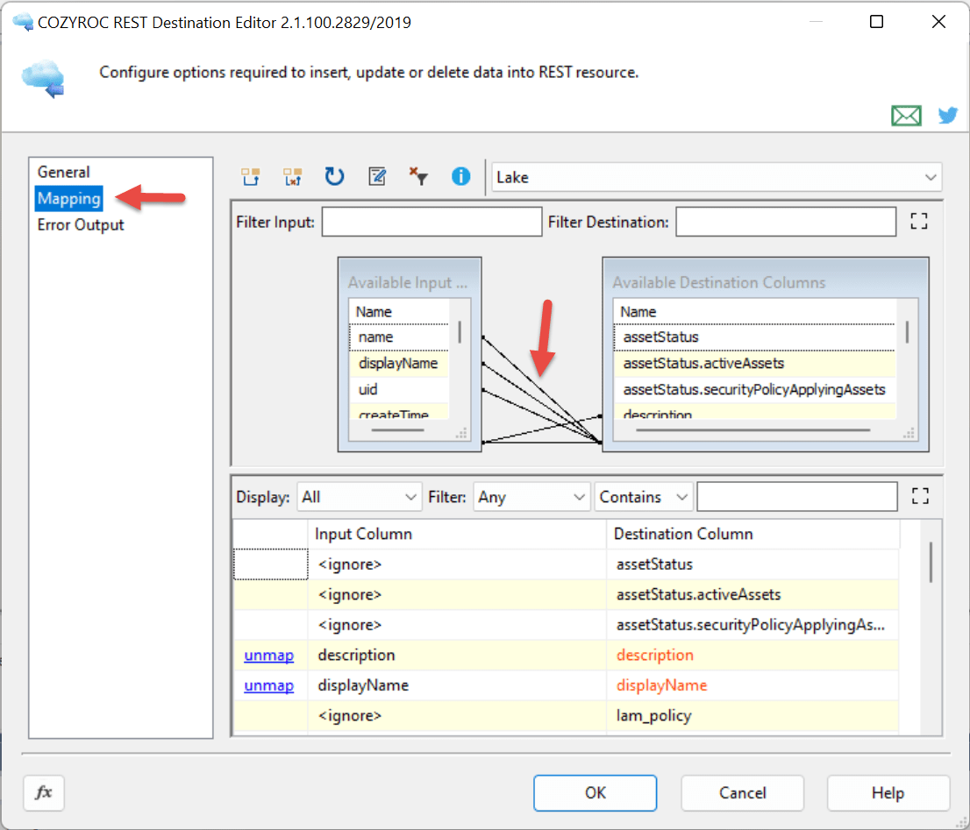Click the Twitter bird icon
This screenshot has width=970, height=830.
pos(948,116)
